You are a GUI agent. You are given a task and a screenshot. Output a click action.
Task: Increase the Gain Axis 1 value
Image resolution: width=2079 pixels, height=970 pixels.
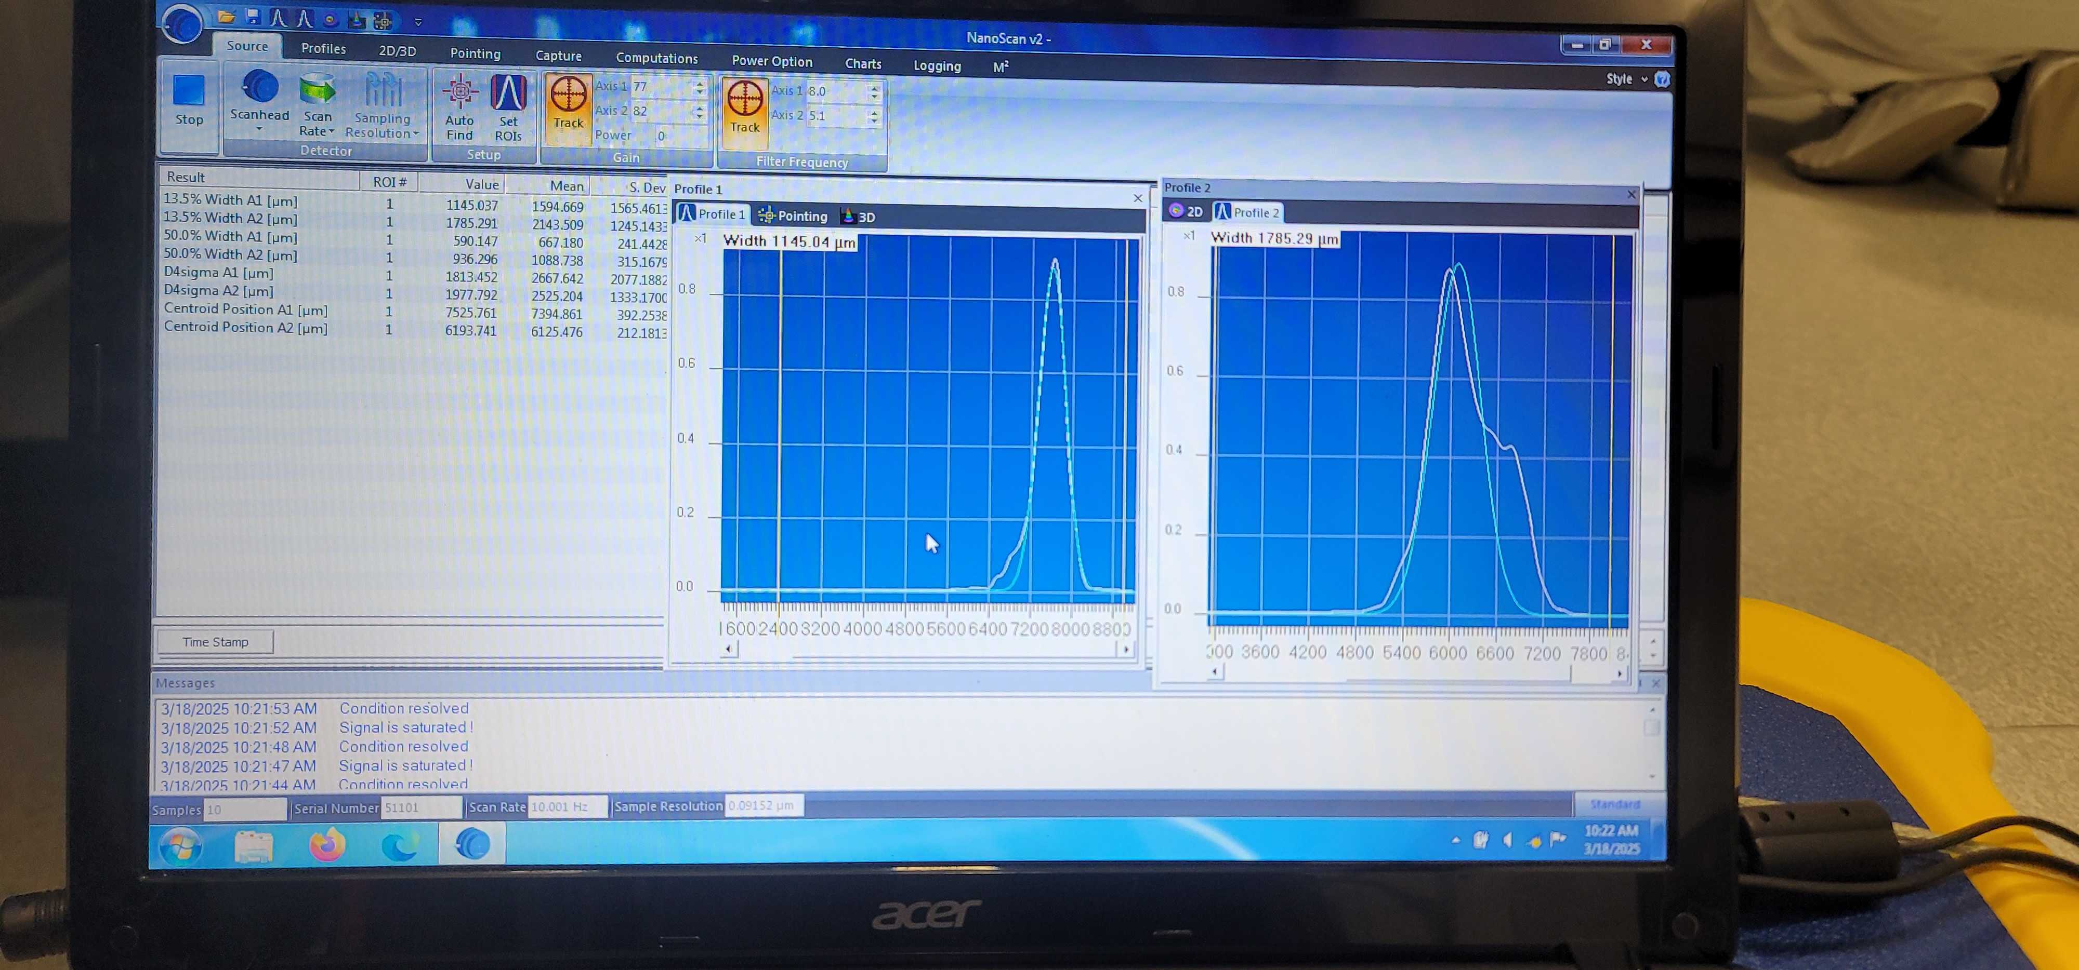pyautogui.click(x=700, y=82)
